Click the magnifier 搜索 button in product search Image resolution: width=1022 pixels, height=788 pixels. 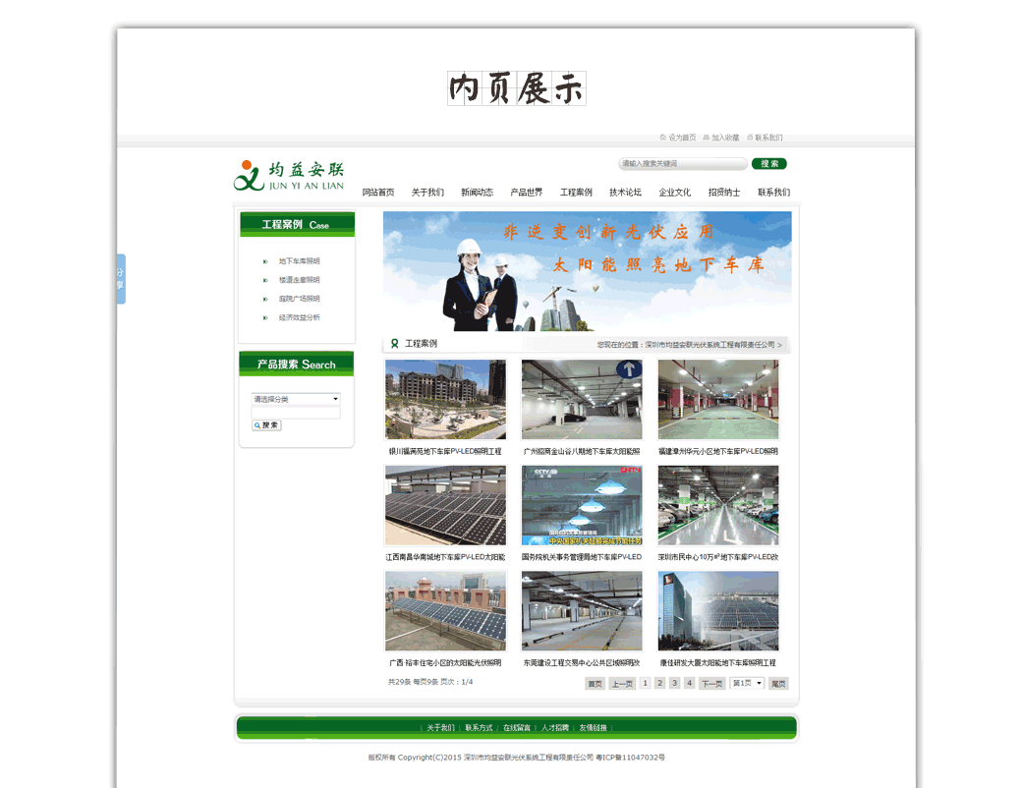pyautogui.click(x=266, y=425)
